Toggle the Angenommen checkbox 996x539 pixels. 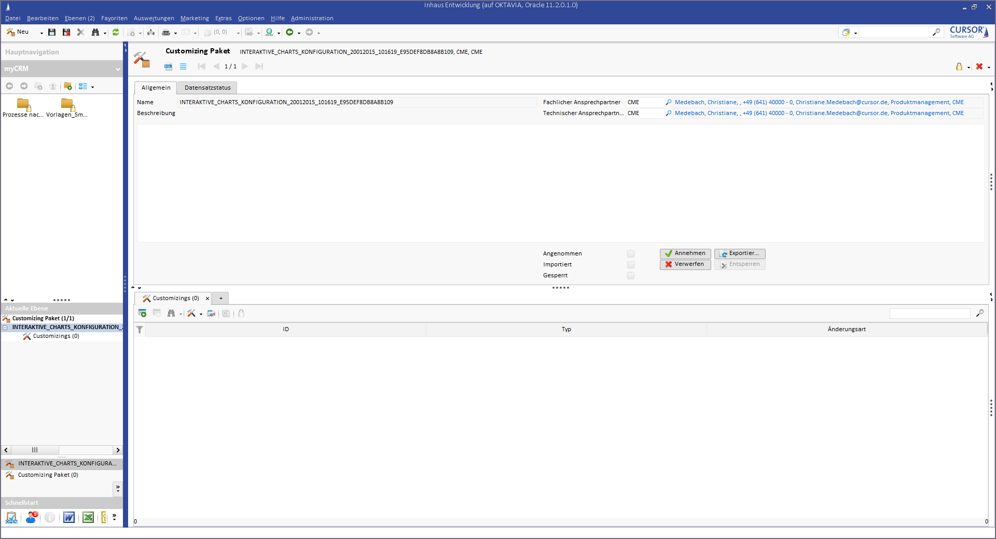point(631,254)
